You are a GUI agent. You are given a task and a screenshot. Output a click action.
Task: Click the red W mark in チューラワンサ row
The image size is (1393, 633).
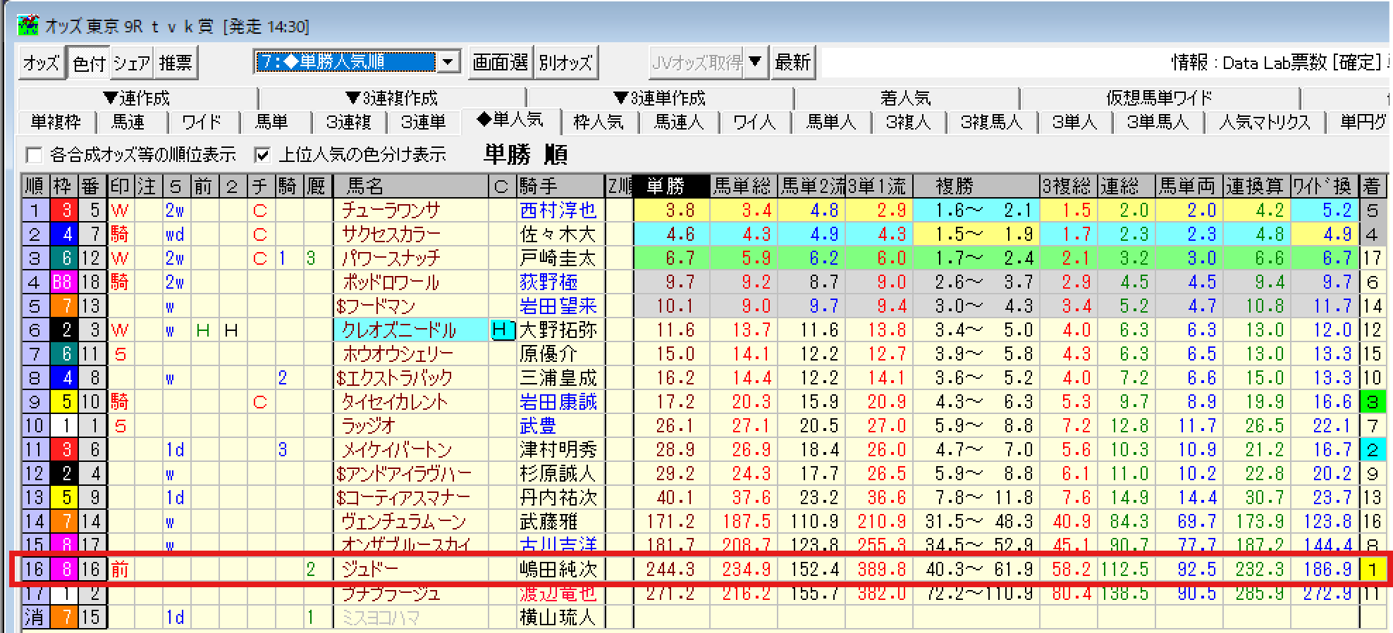[x=120, y=210]
